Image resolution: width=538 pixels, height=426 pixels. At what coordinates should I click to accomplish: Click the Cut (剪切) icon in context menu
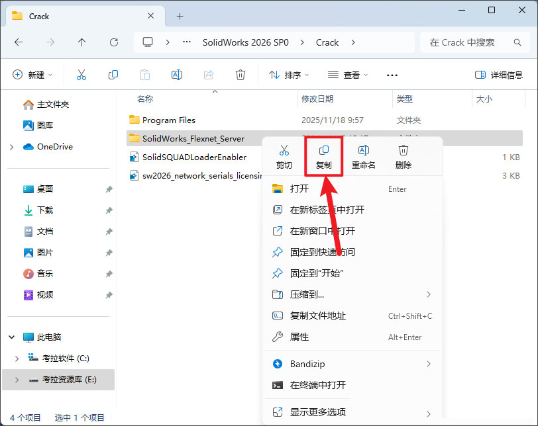(284, 156)
